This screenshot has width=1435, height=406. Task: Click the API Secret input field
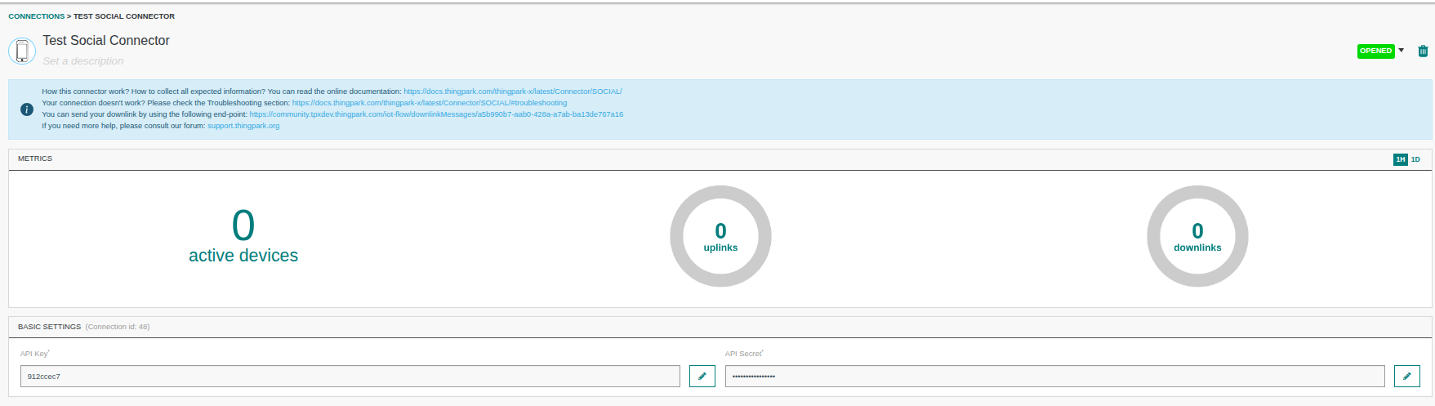(x=1054, y=376)
